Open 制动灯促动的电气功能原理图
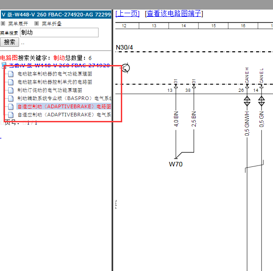Image resolution: width=273 pixels, height=271 pixels. pyautogui.click(x=50, y=90)
